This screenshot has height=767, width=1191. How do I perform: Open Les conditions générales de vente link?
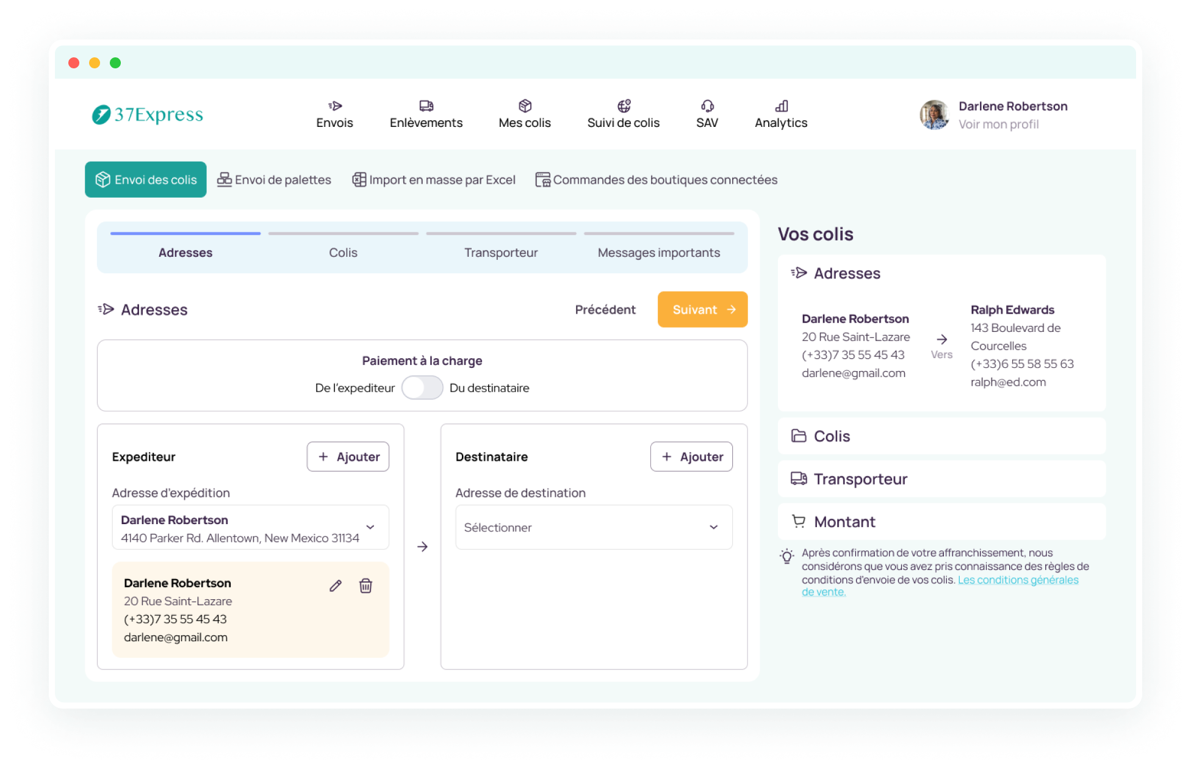pyautogui.click(x=1017, y=580)
